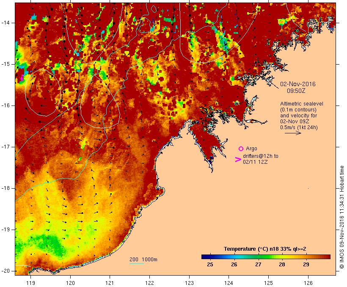The height and width of the screenshot is (287, 347).
Task: Click latitude axis label -16
Action: pos(6,106)
